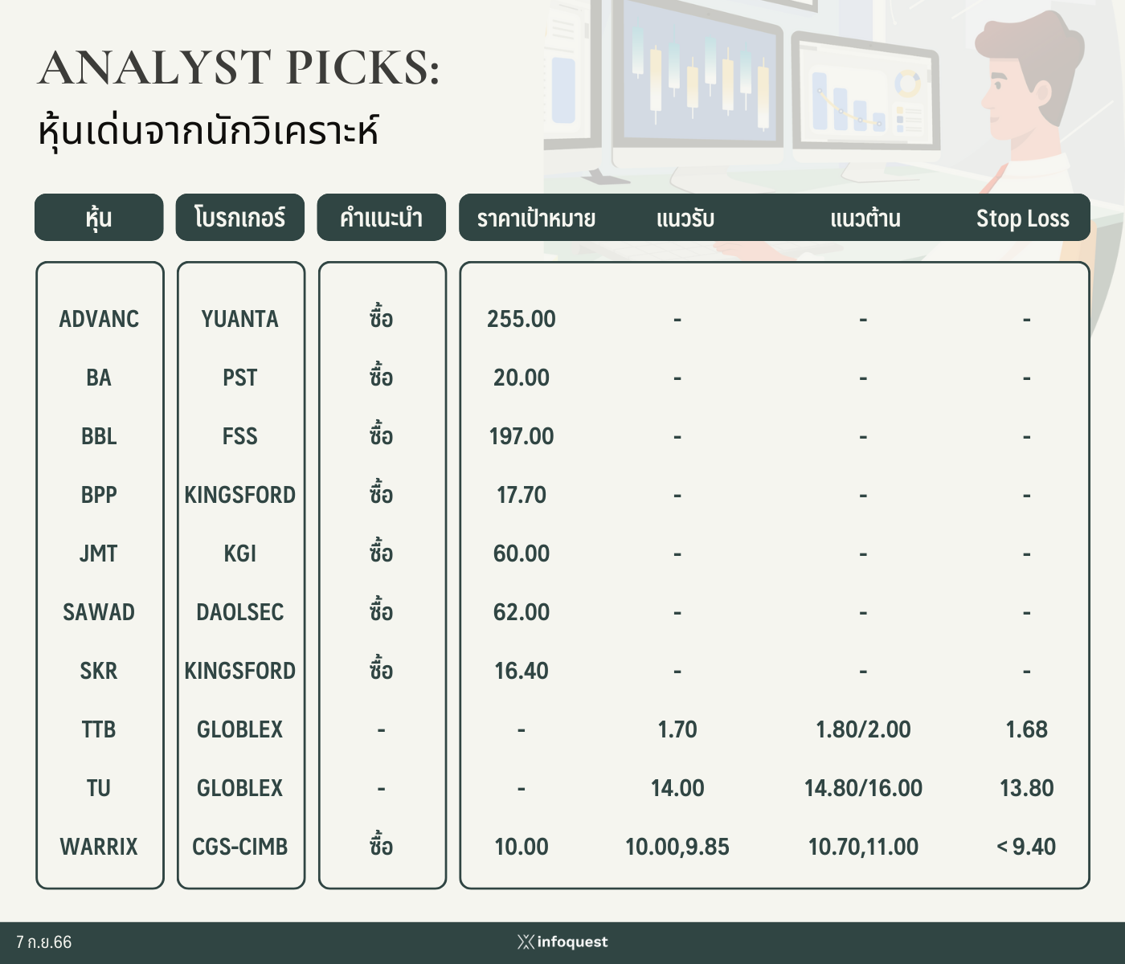Click the 255.00 target price
This screenshot has width=1125, height=964.
(x=522, y=319)
